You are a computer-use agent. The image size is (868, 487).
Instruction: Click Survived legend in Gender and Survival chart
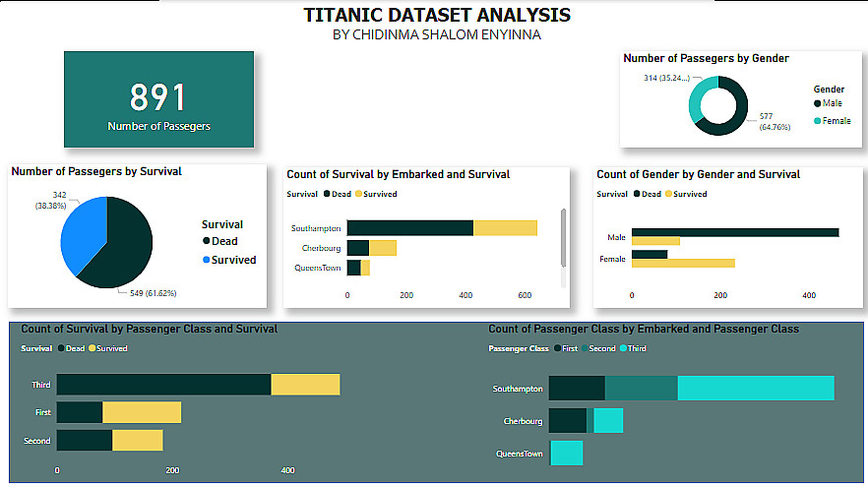tap(686, 194)
